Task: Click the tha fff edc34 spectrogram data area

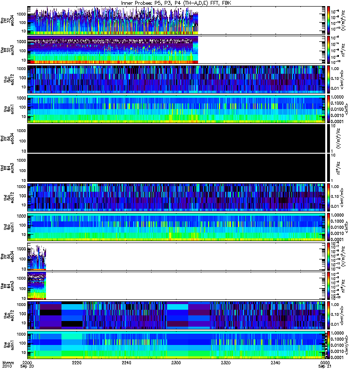Action: tap(113, 20)
